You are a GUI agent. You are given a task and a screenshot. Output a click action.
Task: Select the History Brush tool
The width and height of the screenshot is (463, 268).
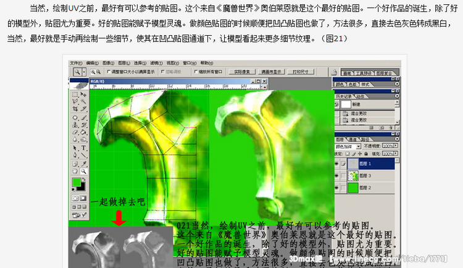click(x=83, y=125)
